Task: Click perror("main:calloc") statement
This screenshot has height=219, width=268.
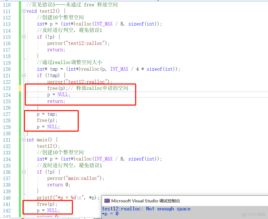Action: 76,178
